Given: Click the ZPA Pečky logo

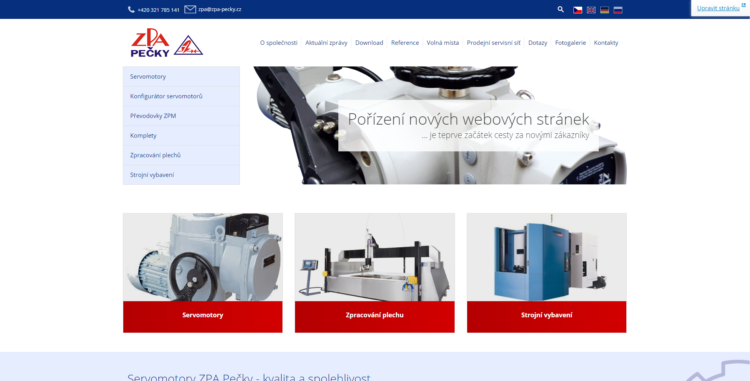Looking at the screenshot, I should (x=167, y=42).
